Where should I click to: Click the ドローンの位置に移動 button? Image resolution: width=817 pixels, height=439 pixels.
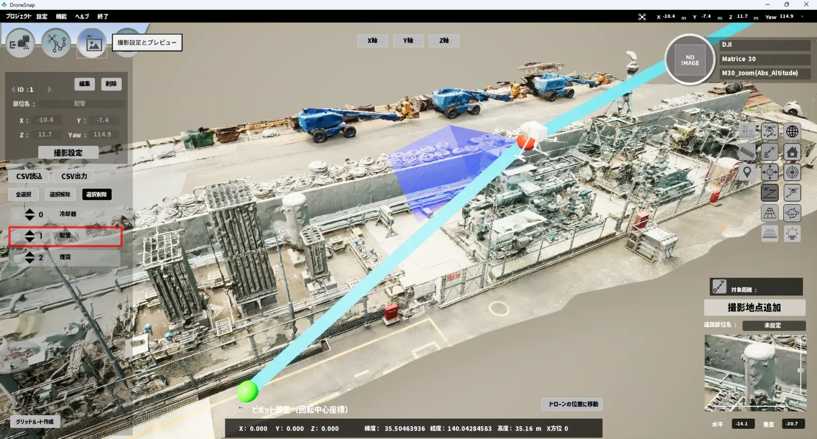point(573,404)
